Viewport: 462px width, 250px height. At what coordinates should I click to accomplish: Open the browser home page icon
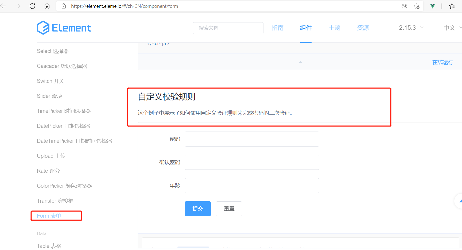(47, 6)
